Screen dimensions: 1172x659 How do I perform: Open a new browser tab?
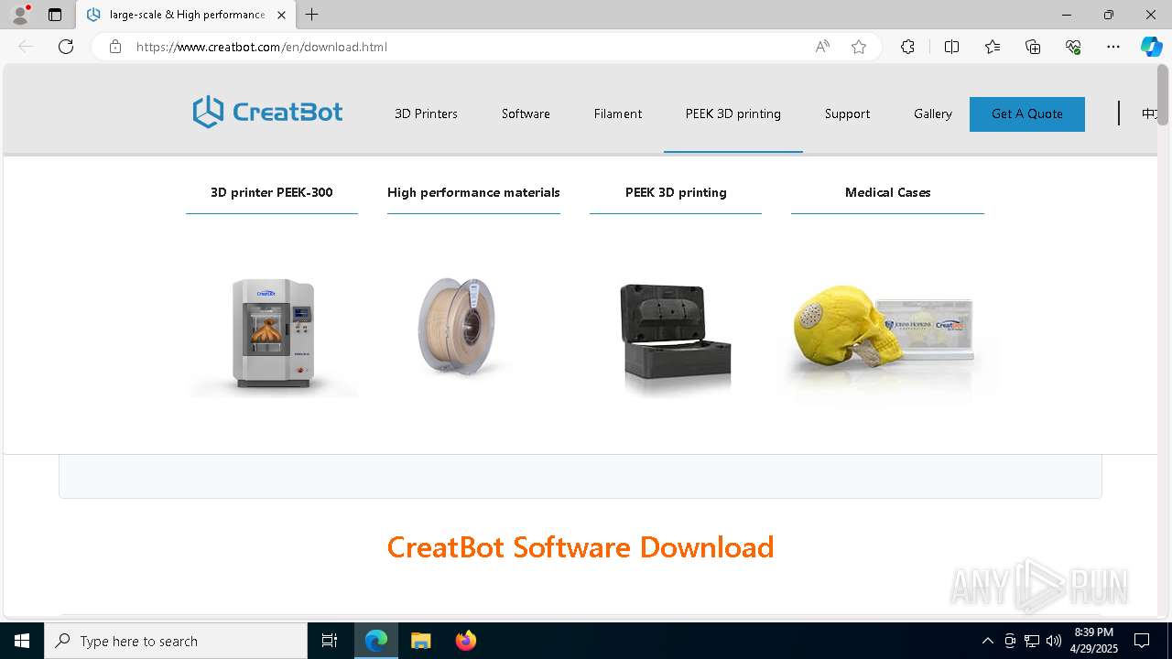pos(312,15)
